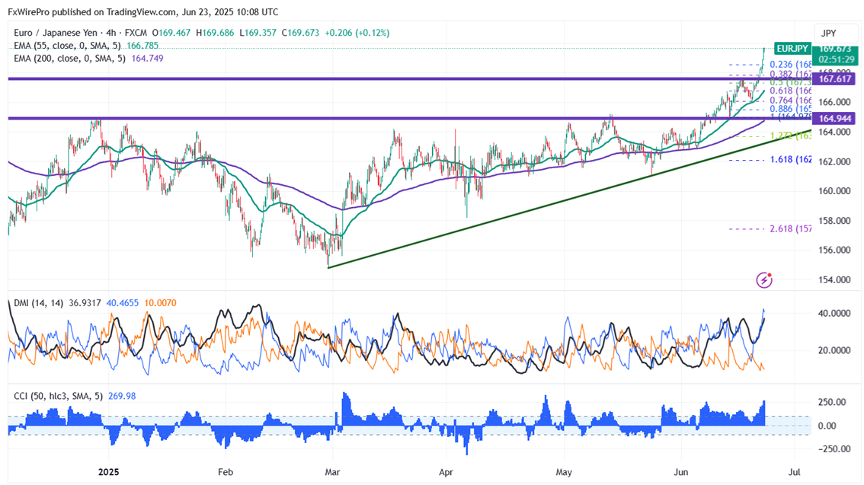Click the Feb label on time axis
Image resolution: width=864 pixels, height=485 pixels.
point(226,472)
